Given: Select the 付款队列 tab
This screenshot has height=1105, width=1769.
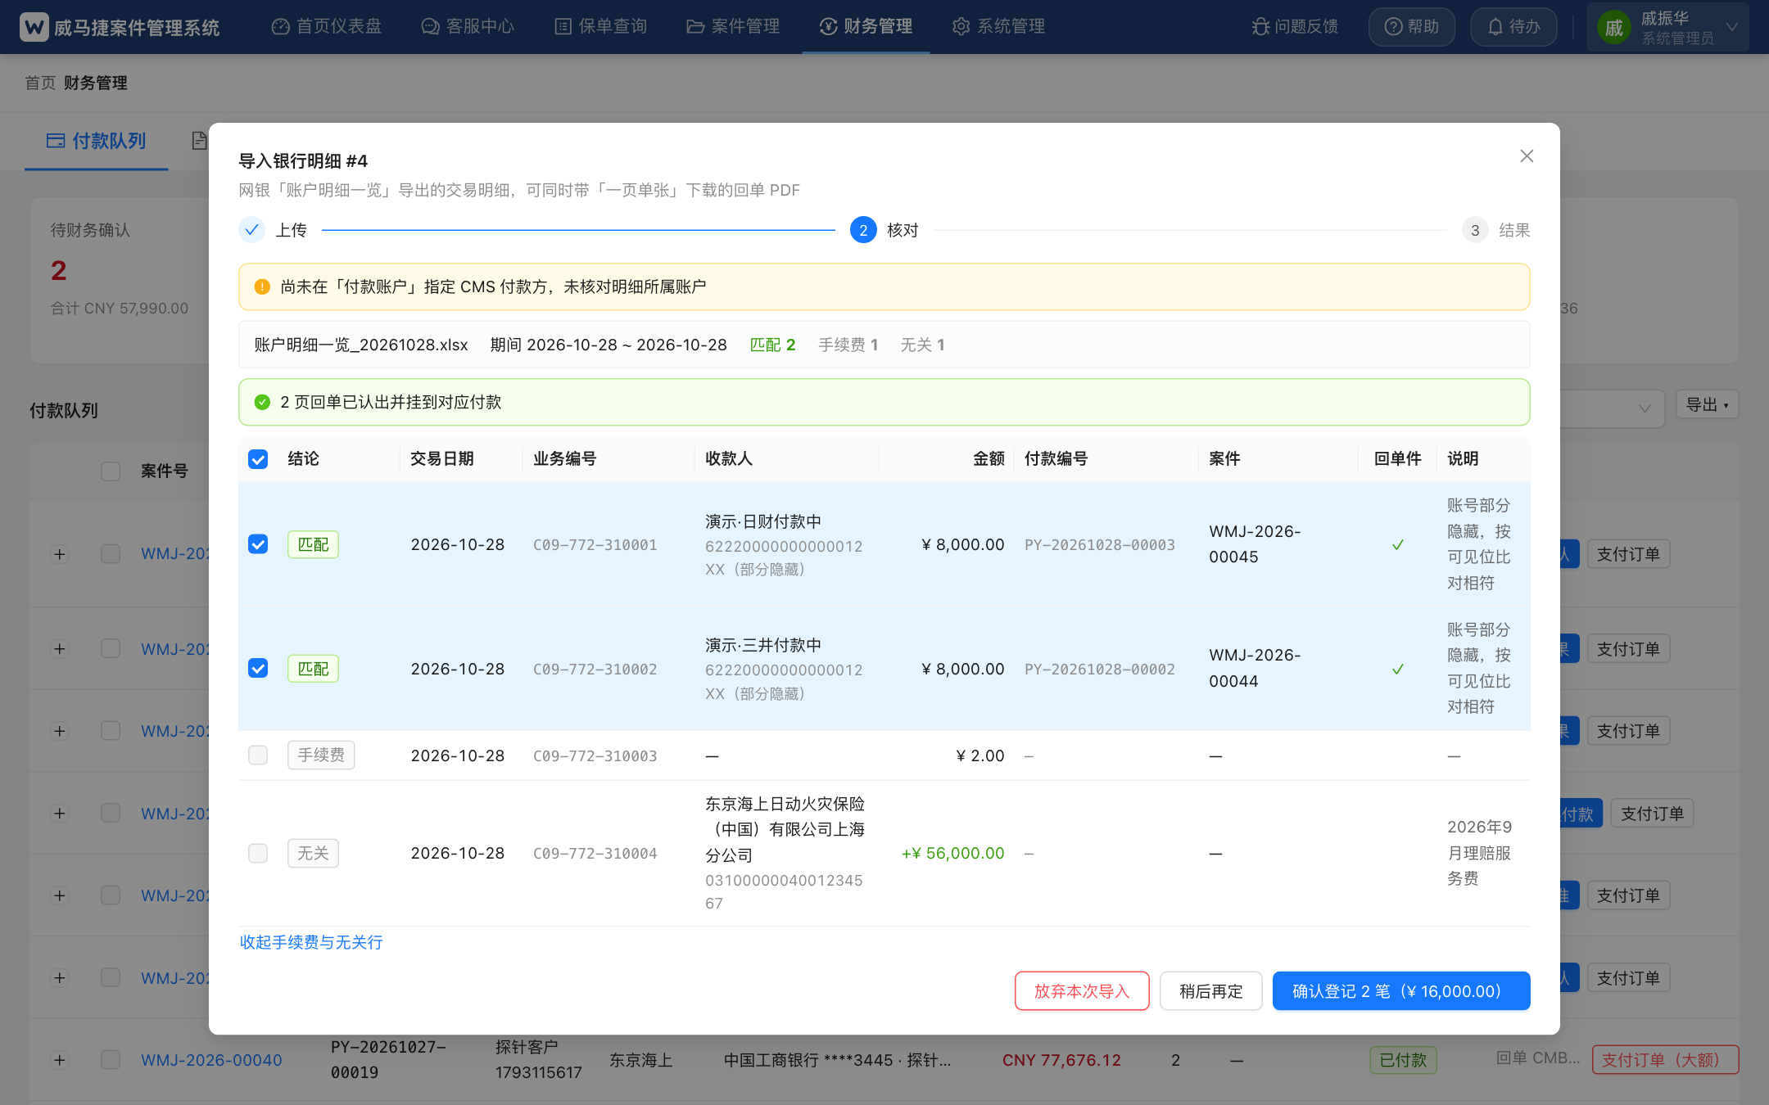Looking at the screenshot, I should (97, 141).
